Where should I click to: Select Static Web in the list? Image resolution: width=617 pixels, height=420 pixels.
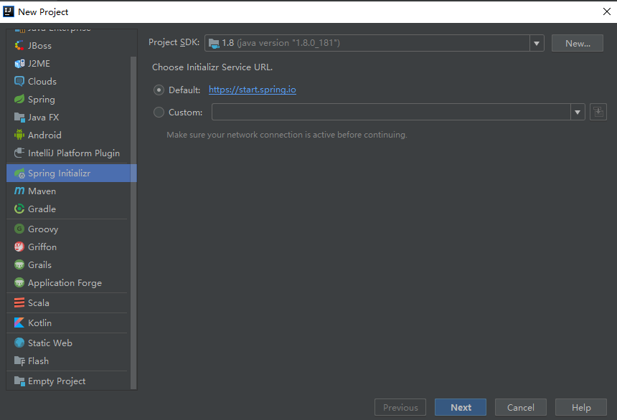click(68, 343)
